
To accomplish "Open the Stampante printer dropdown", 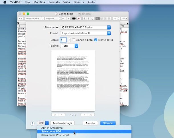I will [x=85, y=27].
